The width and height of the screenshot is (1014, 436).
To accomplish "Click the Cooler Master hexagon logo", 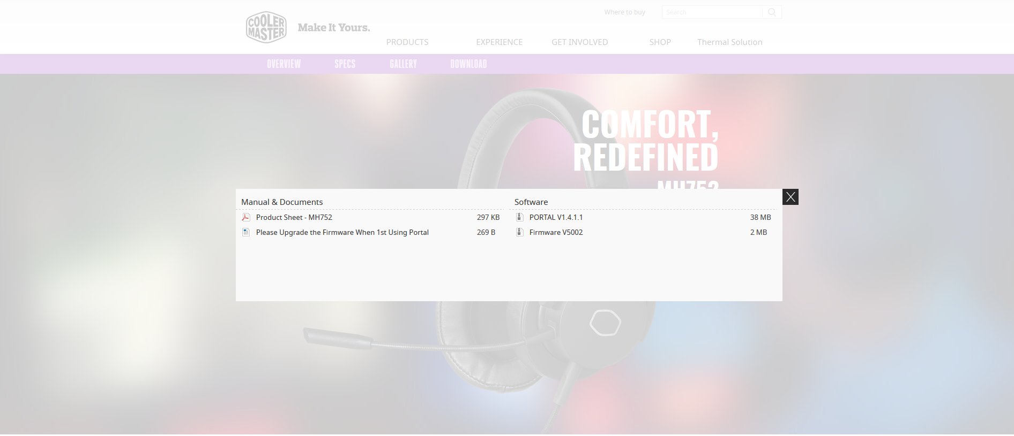I will (x=266, y=27).
